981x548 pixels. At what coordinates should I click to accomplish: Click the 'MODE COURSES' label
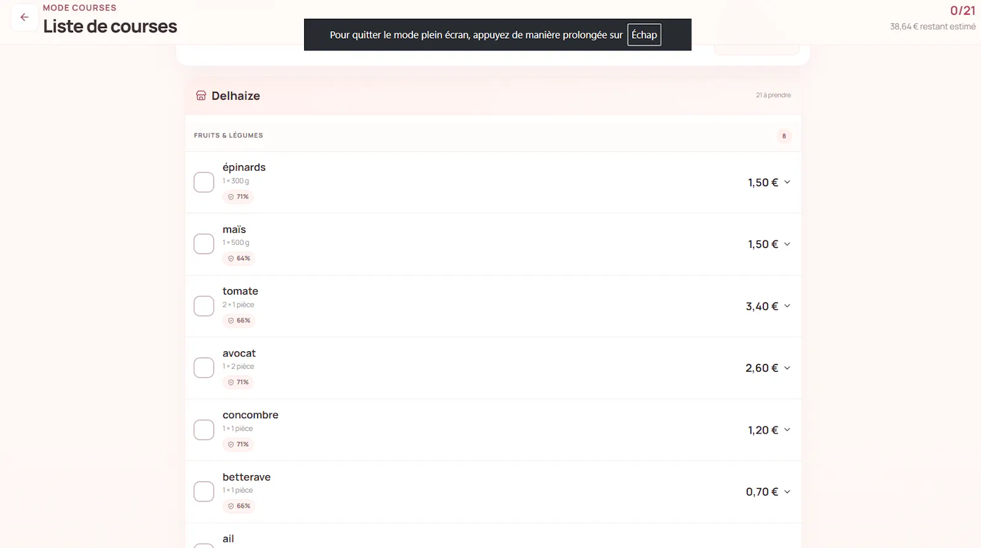click(80, 8)
